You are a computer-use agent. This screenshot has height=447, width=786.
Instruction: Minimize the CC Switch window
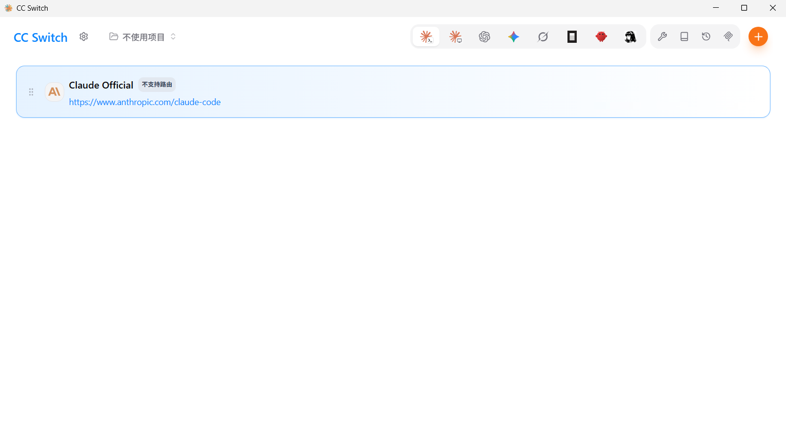pos(716,8)
